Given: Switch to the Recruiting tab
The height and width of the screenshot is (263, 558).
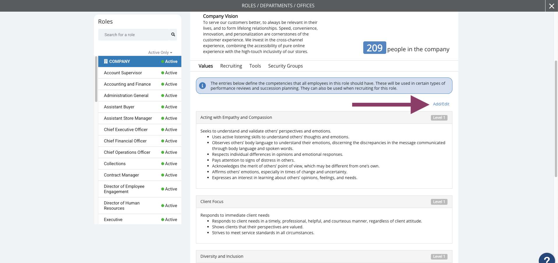Looking at the screenshot, I should point(231,66).
